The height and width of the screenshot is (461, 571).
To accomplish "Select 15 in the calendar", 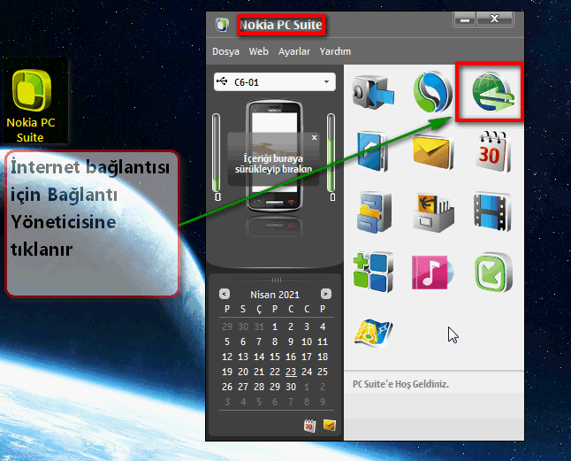I will click(x=275, y=357).
